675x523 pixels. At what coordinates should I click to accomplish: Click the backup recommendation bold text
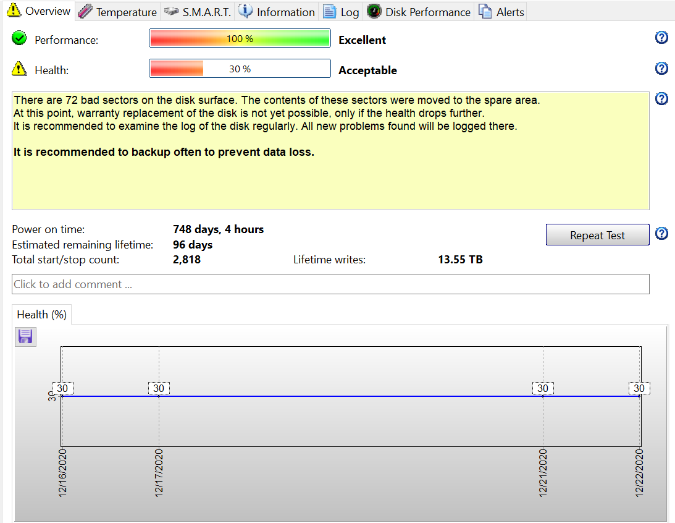tap(164, 152)
